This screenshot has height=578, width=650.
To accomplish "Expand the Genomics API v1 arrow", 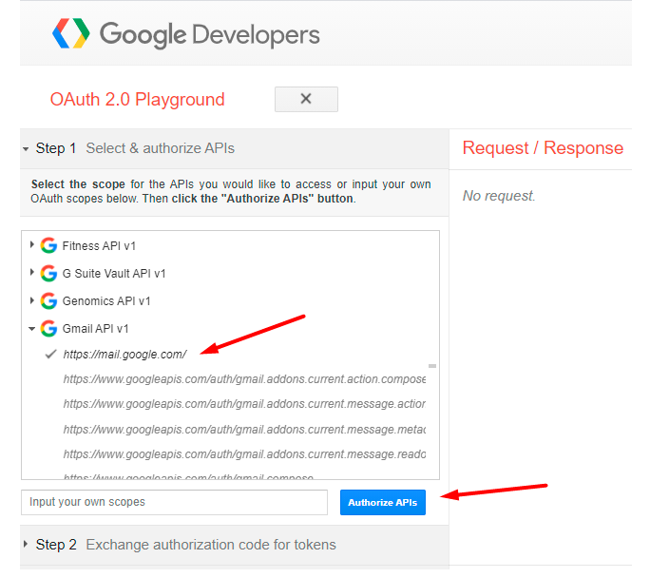I will click(x=31, y=300).
